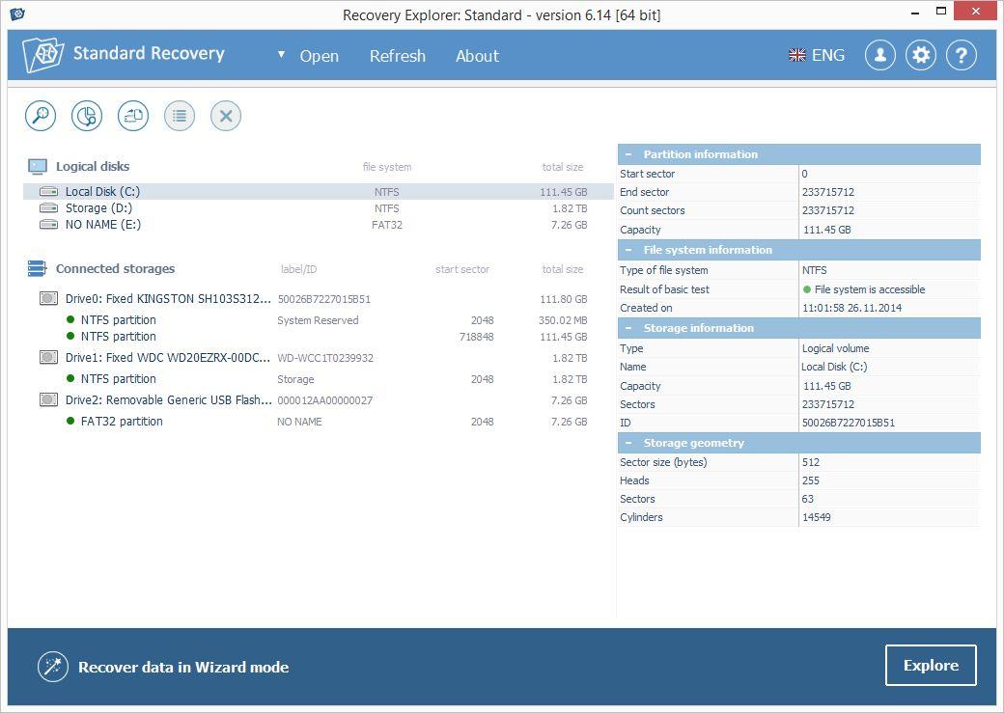Collapse the File system information section
The height and width of the screenshot is (713, 1004).
point(628,250)
